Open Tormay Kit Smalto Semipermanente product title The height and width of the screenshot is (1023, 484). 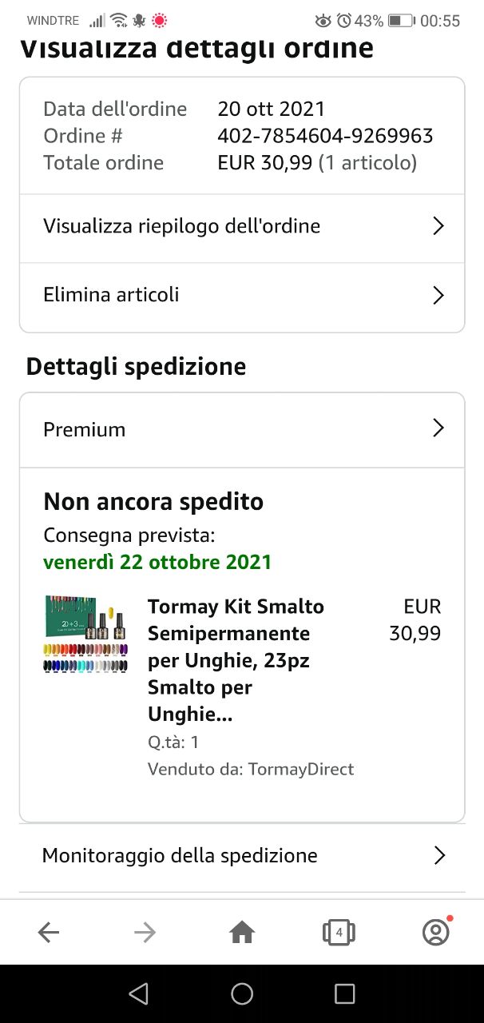tap(236, 660)
